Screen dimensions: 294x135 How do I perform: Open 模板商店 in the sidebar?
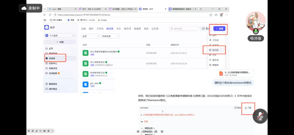(x=51, y=84)
